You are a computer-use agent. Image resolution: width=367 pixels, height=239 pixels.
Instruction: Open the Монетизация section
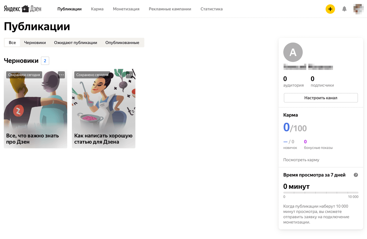126,9
